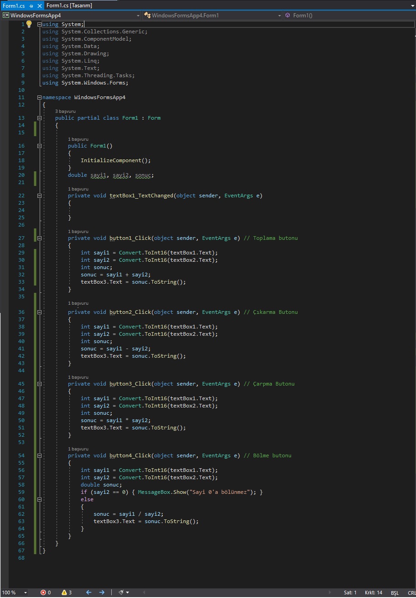Open the warnings indicator showing 3
Viewport: 416px width, 598px height.
(x=67, y=593)
